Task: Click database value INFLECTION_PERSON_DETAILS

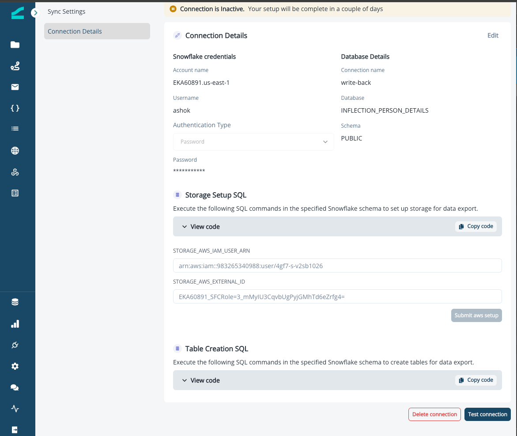Action: click(x=385, y=110)
